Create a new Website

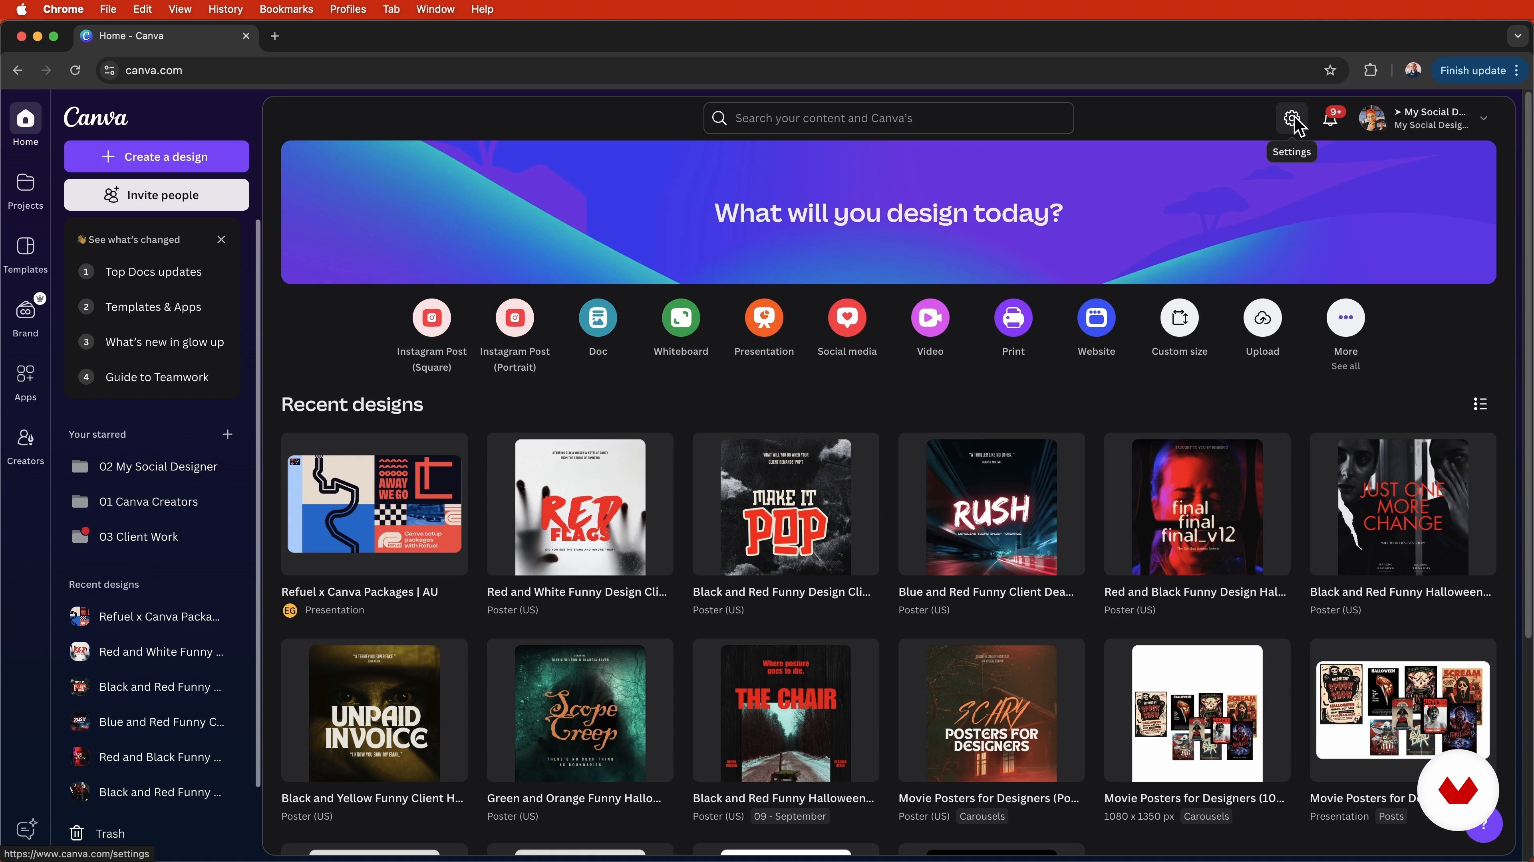point(1096,317)
